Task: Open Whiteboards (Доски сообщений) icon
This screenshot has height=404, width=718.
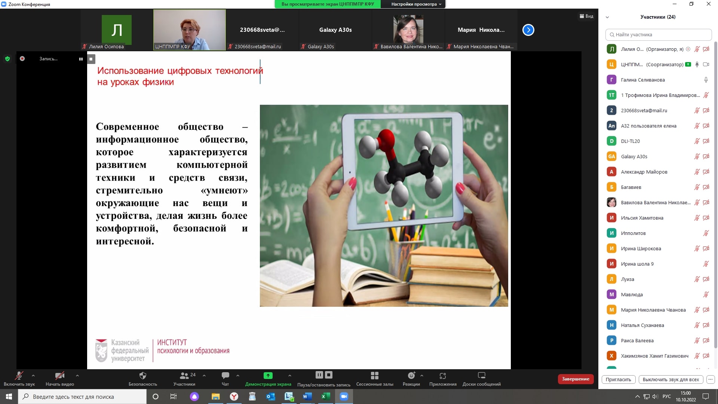Action: (x=481, y=376)
